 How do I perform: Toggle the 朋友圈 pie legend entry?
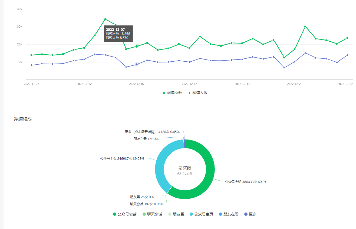(176, 214)
